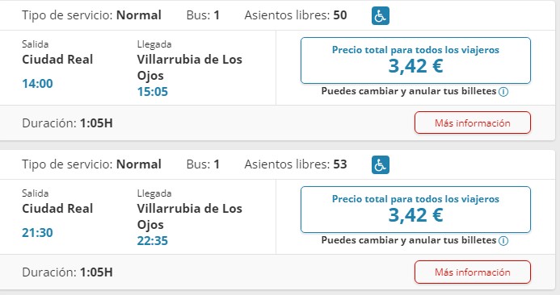The image size is (560, 295).
Task: Click Ciudad Real origin in first result
Action: point(57,60)
